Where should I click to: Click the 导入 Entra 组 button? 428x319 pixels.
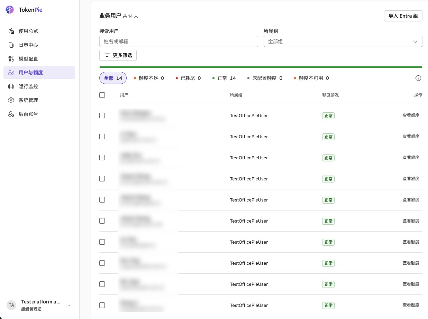[403, 16]
